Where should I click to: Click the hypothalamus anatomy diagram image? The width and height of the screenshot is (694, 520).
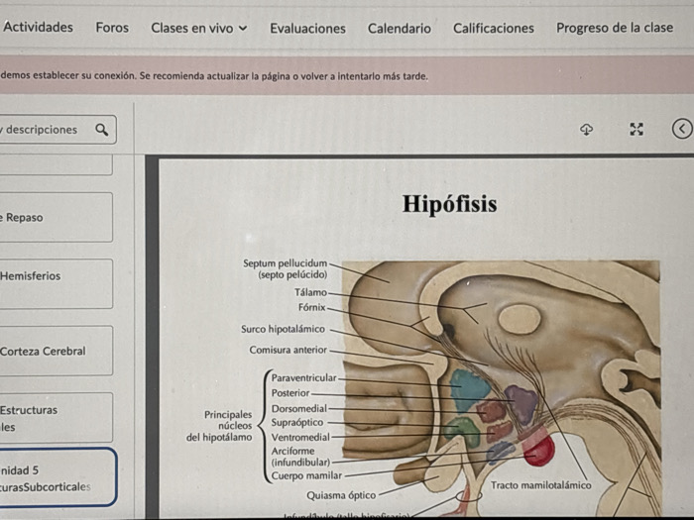501,389
